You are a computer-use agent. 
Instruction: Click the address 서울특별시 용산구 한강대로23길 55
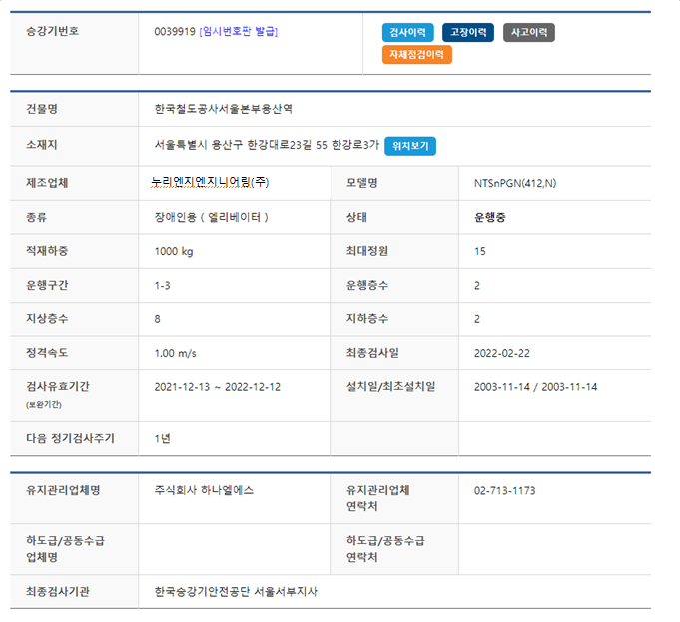pyautogui.click(x=241, y=145)
